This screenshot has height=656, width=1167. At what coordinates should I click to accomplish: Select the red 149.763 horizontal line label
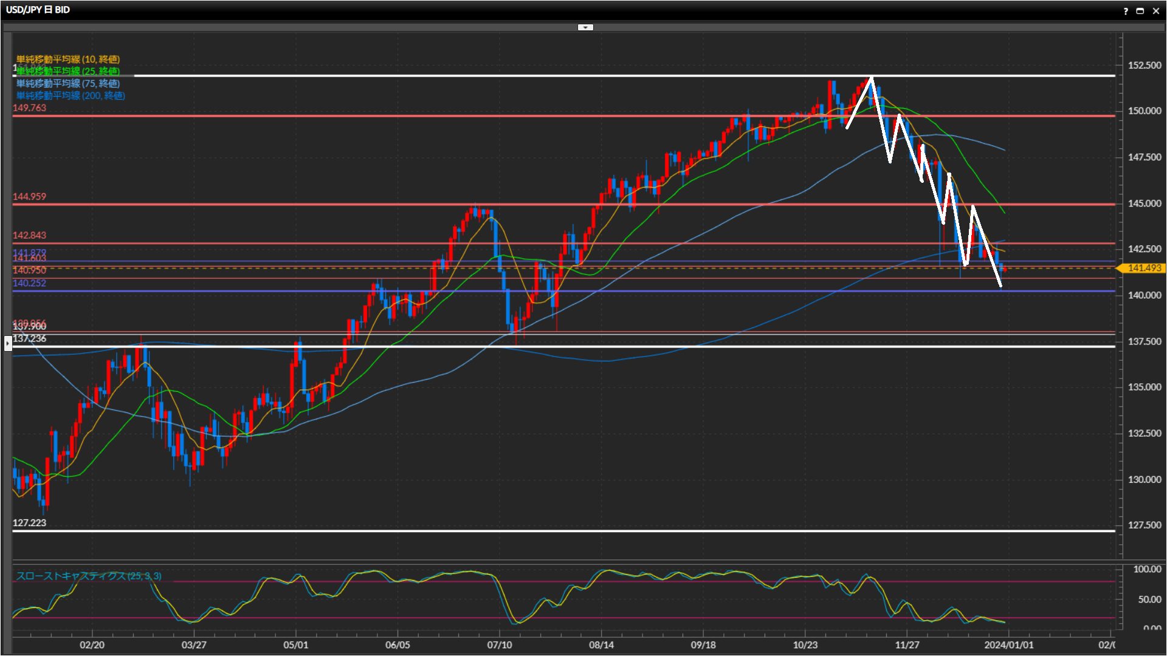coord(29,108)
